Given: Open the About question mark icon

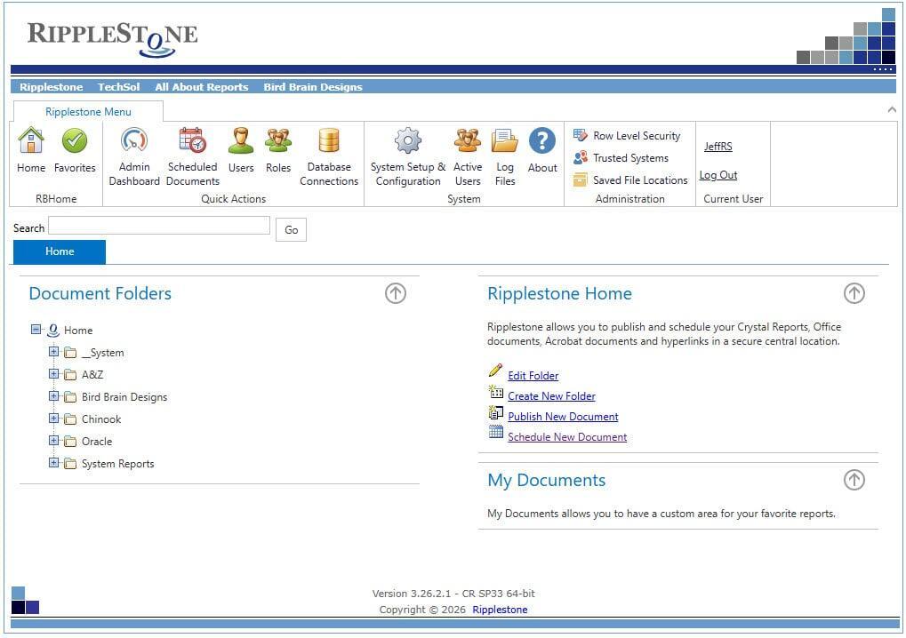Looking at the screenshot, I should [542, 141].
